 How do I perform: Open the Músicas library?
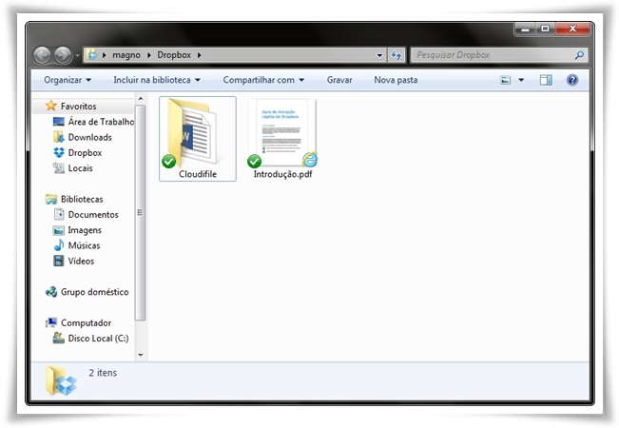tap(84, 245)
